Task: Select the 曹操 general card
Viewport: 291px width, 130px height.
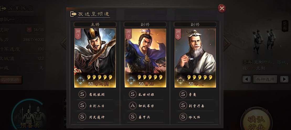Action: point(145,58)
